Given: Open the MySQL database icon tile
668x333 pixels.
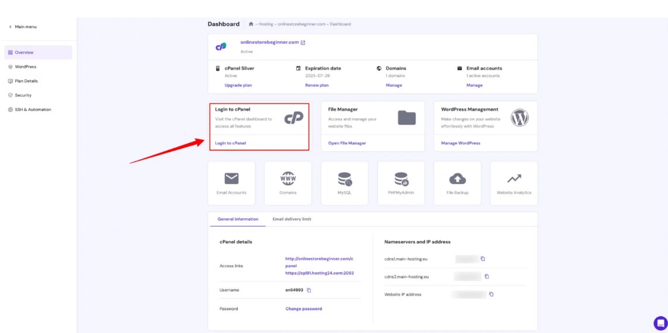Looking at the screenshot, I should tap(344, 183).
